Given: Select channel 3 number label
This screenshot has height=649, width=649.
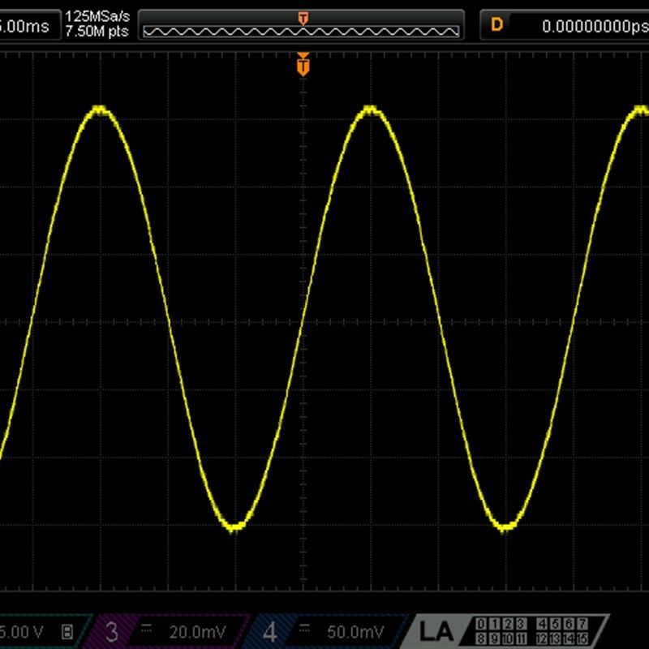Looking at the screenshot, I should click(x=112, y=632).
